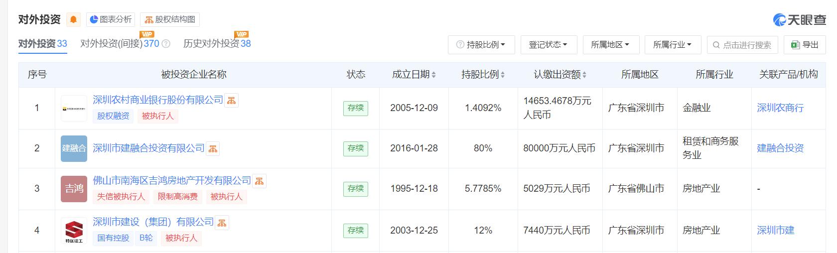
Task: Click equity structure icon beside 吉鸿房地产
Action: [x=259, y=181]
